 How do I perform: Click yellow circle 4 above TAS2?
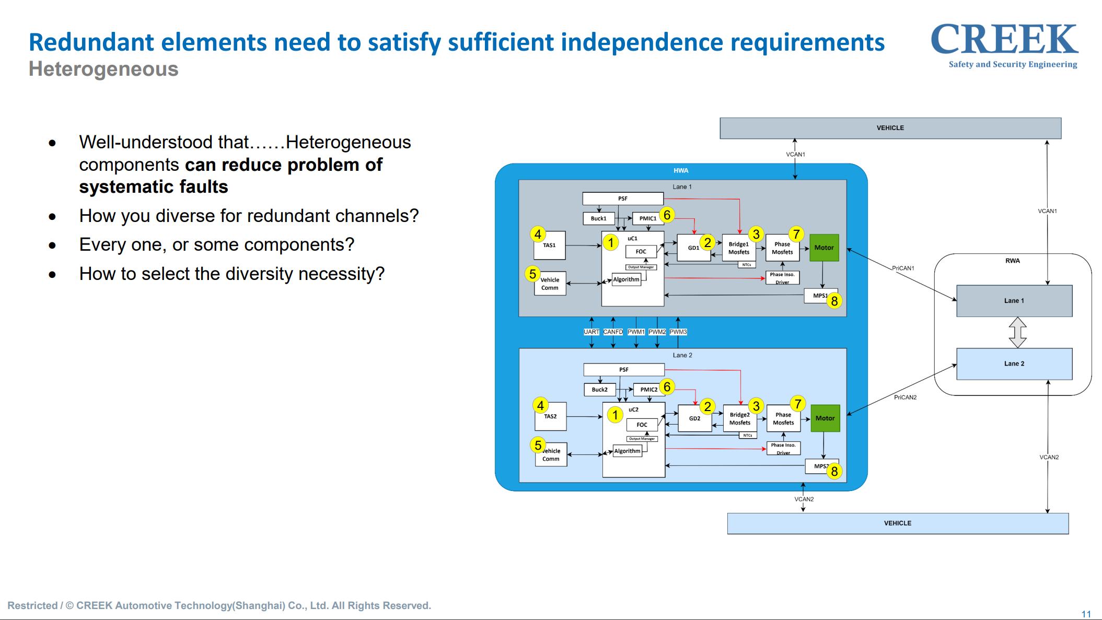[x=540, y=405]
